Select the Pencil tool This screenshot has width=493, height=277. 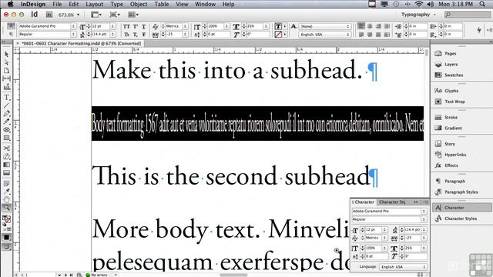pyautogui.click(x=7, y=122)
